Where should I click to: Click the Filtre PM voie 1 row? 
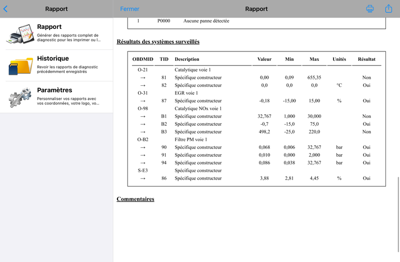point(256,140)
